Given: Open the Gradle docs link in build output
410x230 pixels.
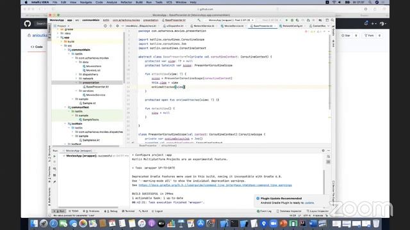Looking at the screenshot, I should (x=215, y=185).
